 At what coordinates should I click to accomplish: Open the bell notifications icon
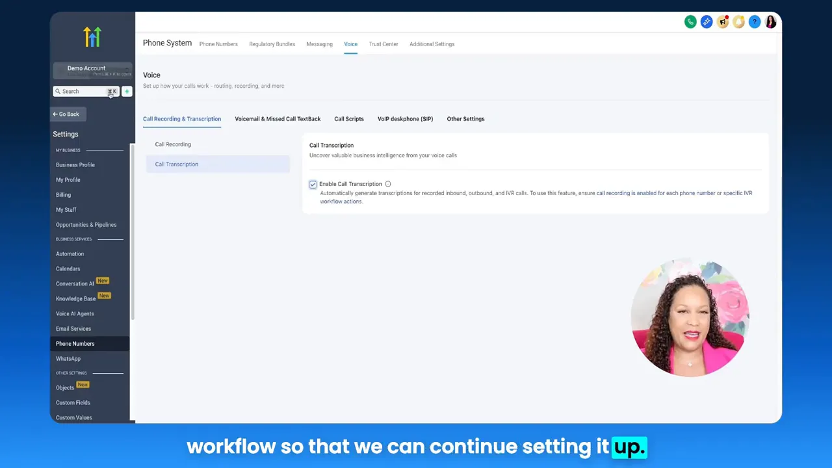tap(739, 22)
